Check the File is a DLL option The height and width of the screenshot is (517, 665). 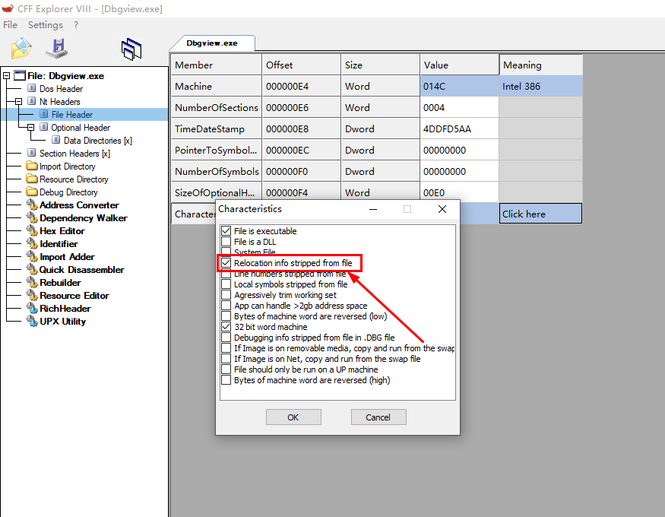tap(226, 242)
